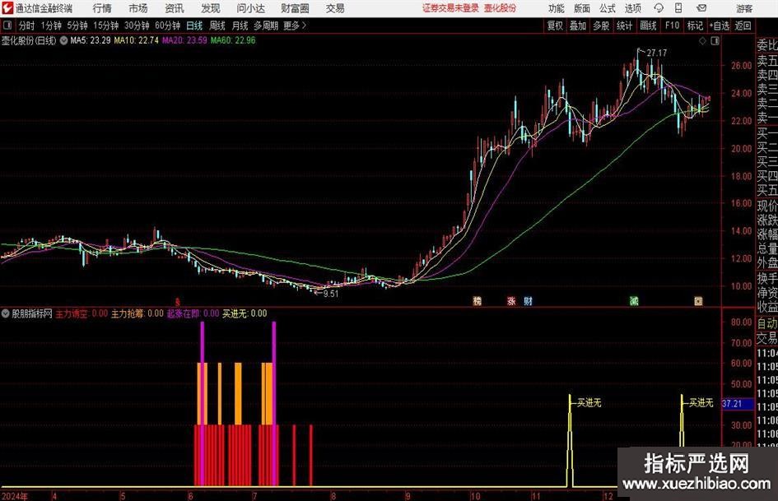Add stock with +自选 button
The image size is (778, 501).
tap(720, 26)
